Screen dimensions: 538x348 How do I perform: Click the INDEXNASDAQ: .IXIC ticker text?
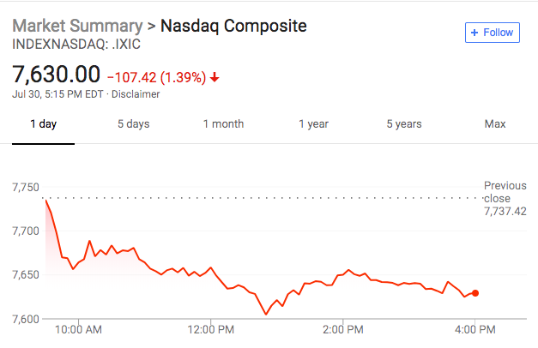click(76, 43)
